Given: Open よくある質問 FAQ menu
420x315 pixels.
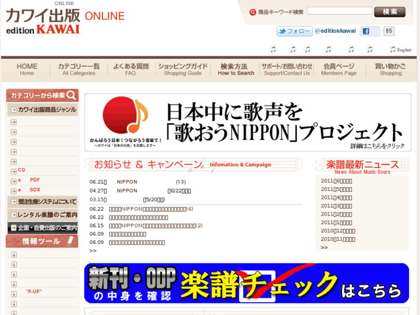Looking at the screenshot, I should [131, 69].
